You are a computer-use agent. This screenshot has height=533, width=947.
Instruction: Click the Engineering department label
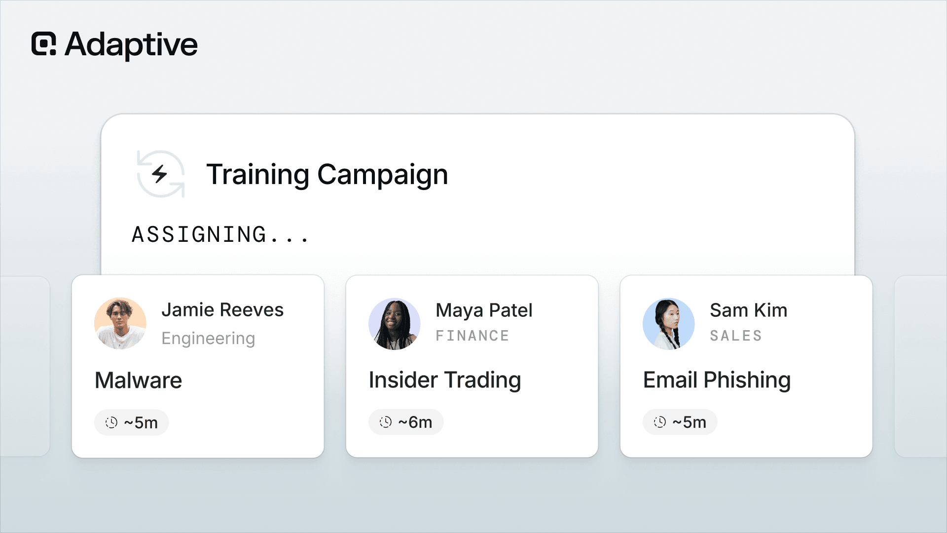(208, 338)
